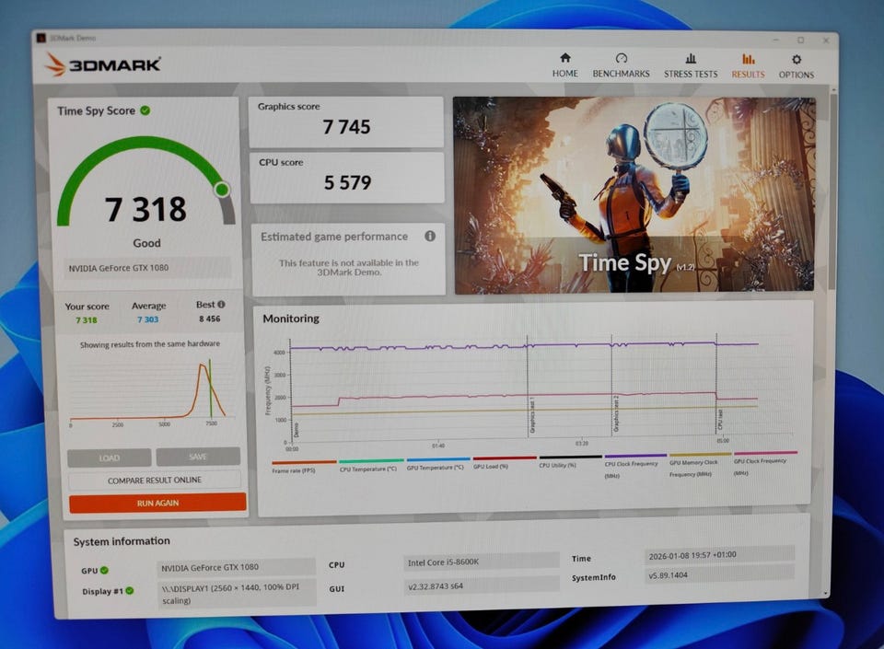The width and height of the screenshot is (884, 649).
Task: Click the GUI version v2.32.8743 field
Action: (482, 585)
